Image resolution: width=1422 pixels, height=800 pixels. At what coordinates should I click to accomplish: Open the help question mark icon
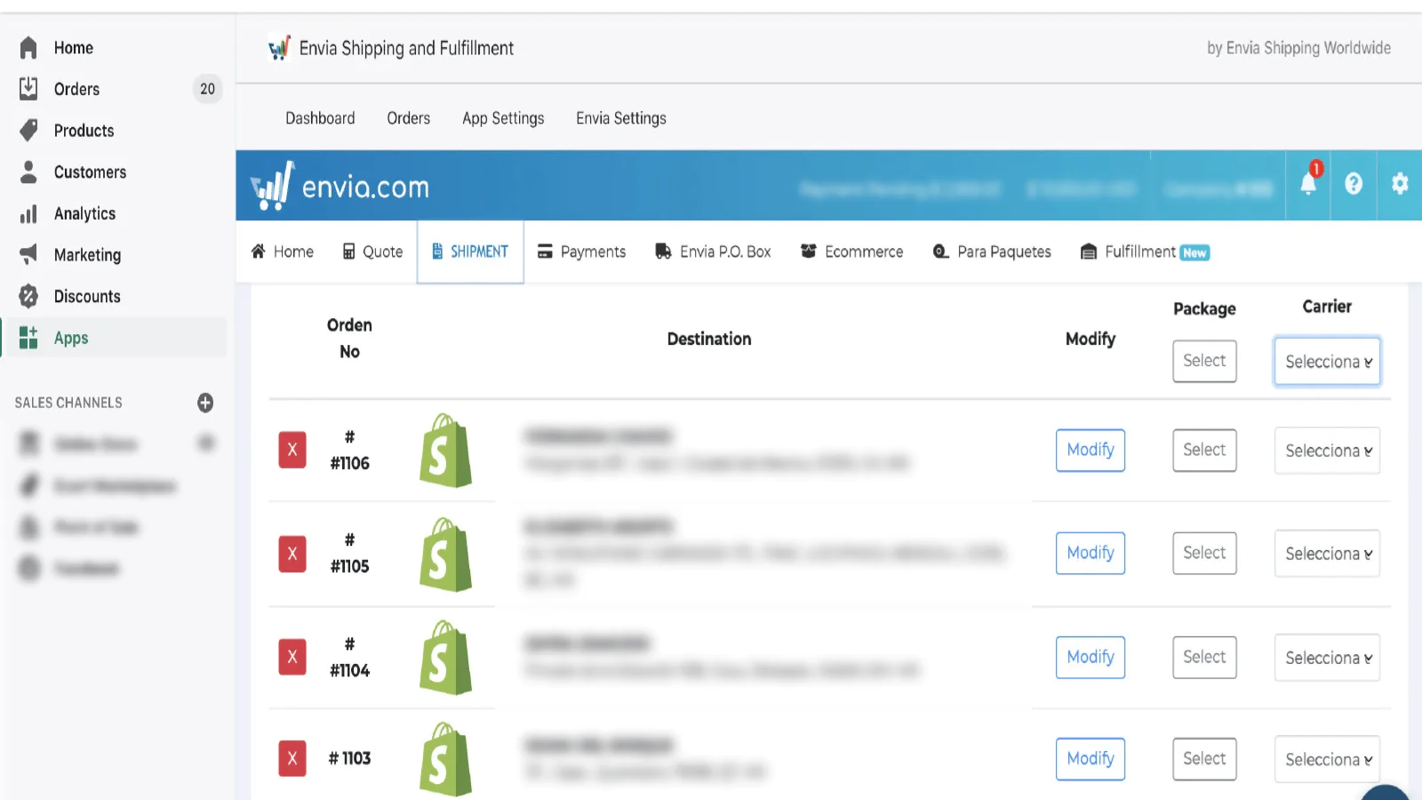[x=1354, y=184]
